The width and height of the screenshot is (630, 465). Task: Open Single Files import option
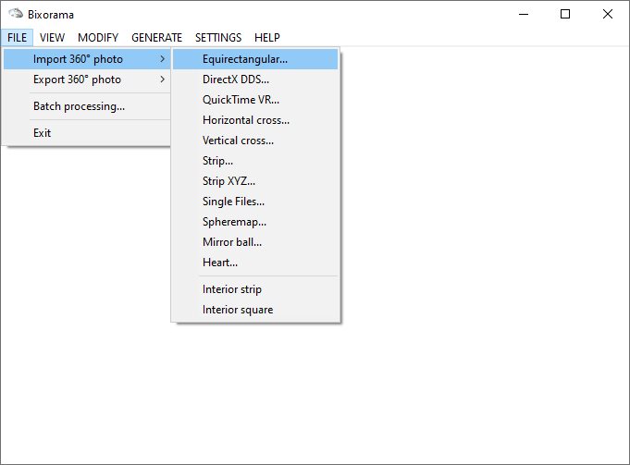(x=233, y=202)
